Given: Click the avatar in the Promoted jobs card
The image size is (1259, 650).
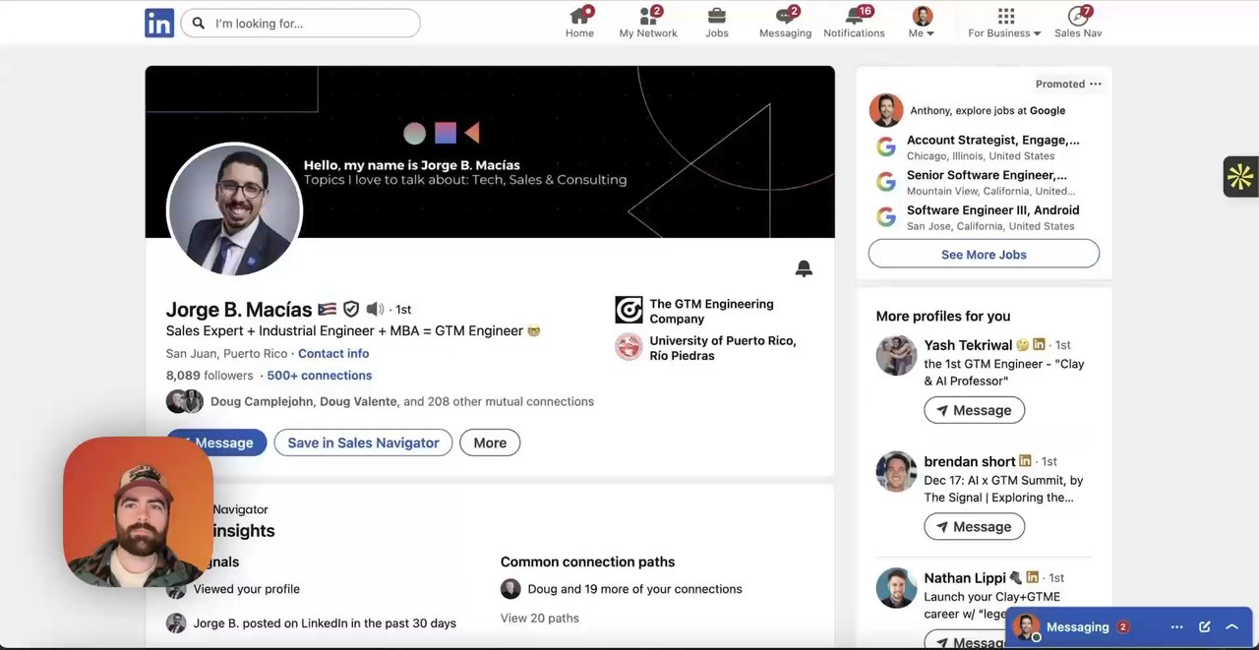Looking at the screenshot, I should click(886, 110).
